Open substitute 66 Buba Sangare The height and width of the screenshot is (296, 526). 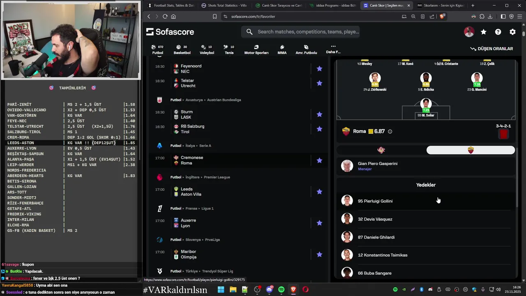(x=426, y=273)
